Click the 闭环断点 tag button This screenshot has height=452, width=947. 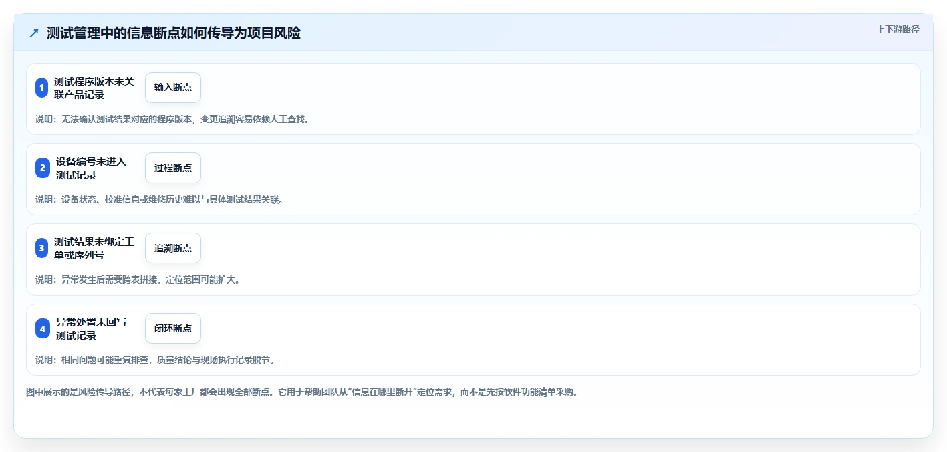coord(173,328)
